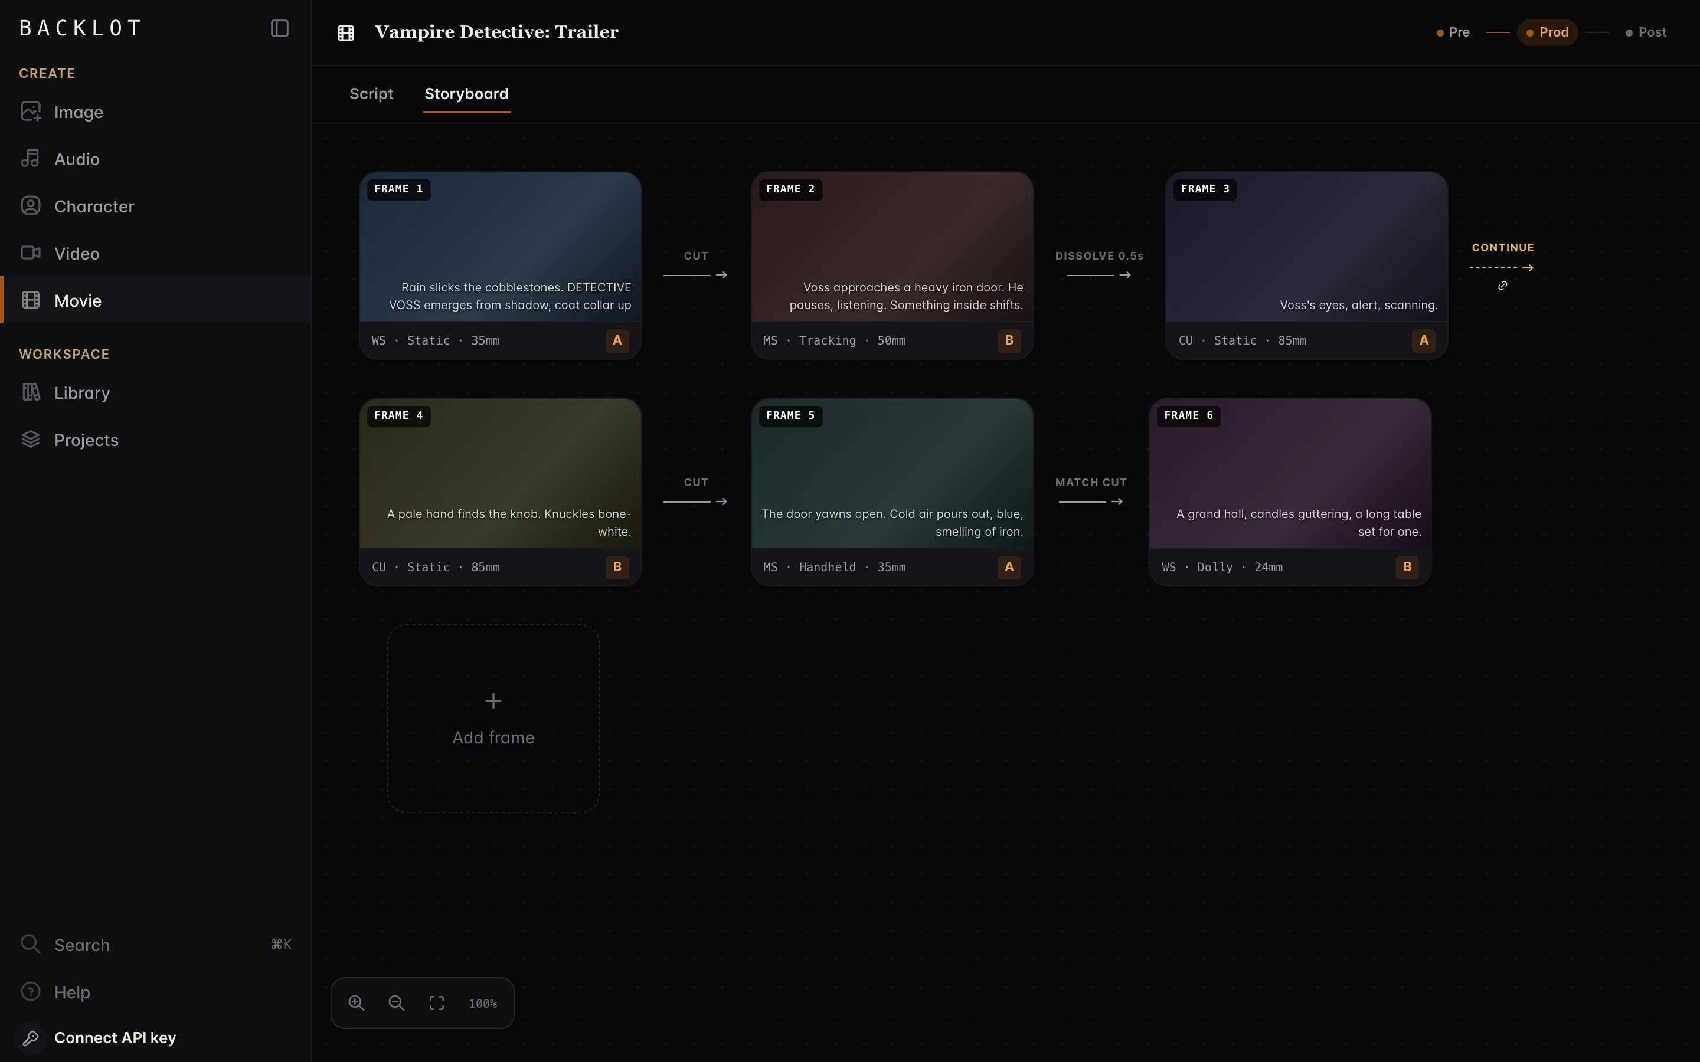Switch to the Script tab
The width and height of the screenshot is (1700, 1062).
point(371,93)
